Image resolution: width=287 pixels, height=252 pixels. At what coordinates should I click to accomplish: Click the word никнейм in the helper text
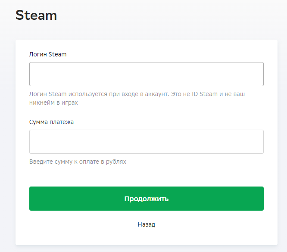[x=42, y=103]
